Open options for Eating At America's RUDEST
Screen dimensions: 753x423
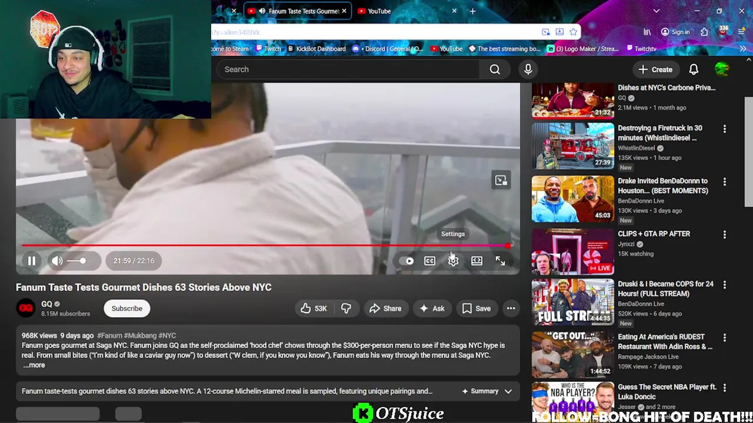pyautogui.click(x=725, y=338)
